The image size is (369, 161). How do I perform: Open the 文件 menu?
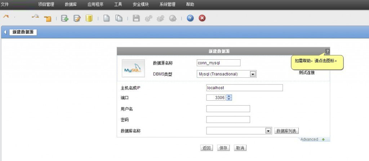[x=5, y=4]
